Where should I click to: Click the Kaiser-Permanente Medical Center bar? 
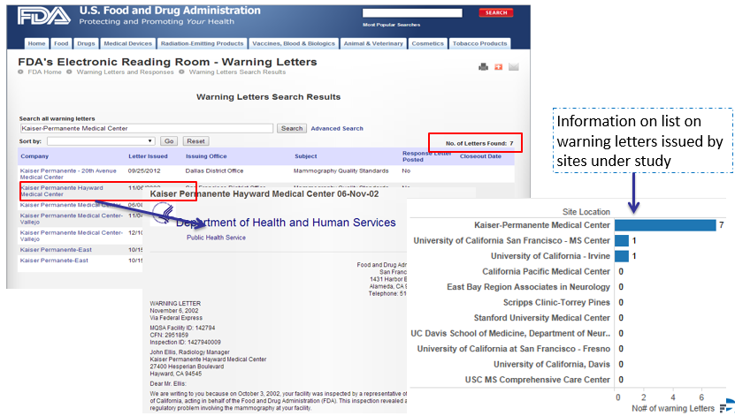coord(665,225)
